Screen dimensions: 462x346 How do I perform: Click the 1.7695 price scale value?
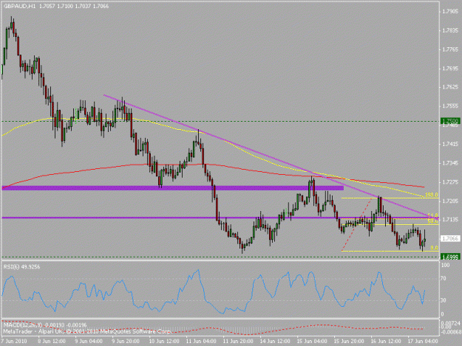pyautogui.click(x=450, y=69)
